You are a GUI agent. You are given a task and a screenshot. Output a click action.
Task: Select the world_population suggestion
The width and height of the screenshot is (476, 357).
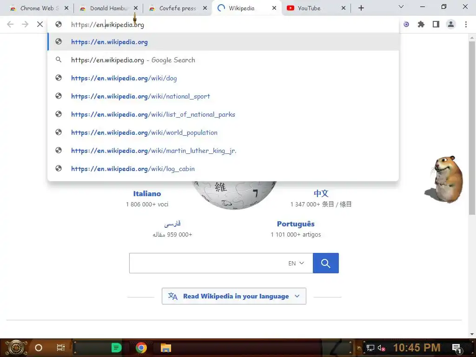point(223,132)
